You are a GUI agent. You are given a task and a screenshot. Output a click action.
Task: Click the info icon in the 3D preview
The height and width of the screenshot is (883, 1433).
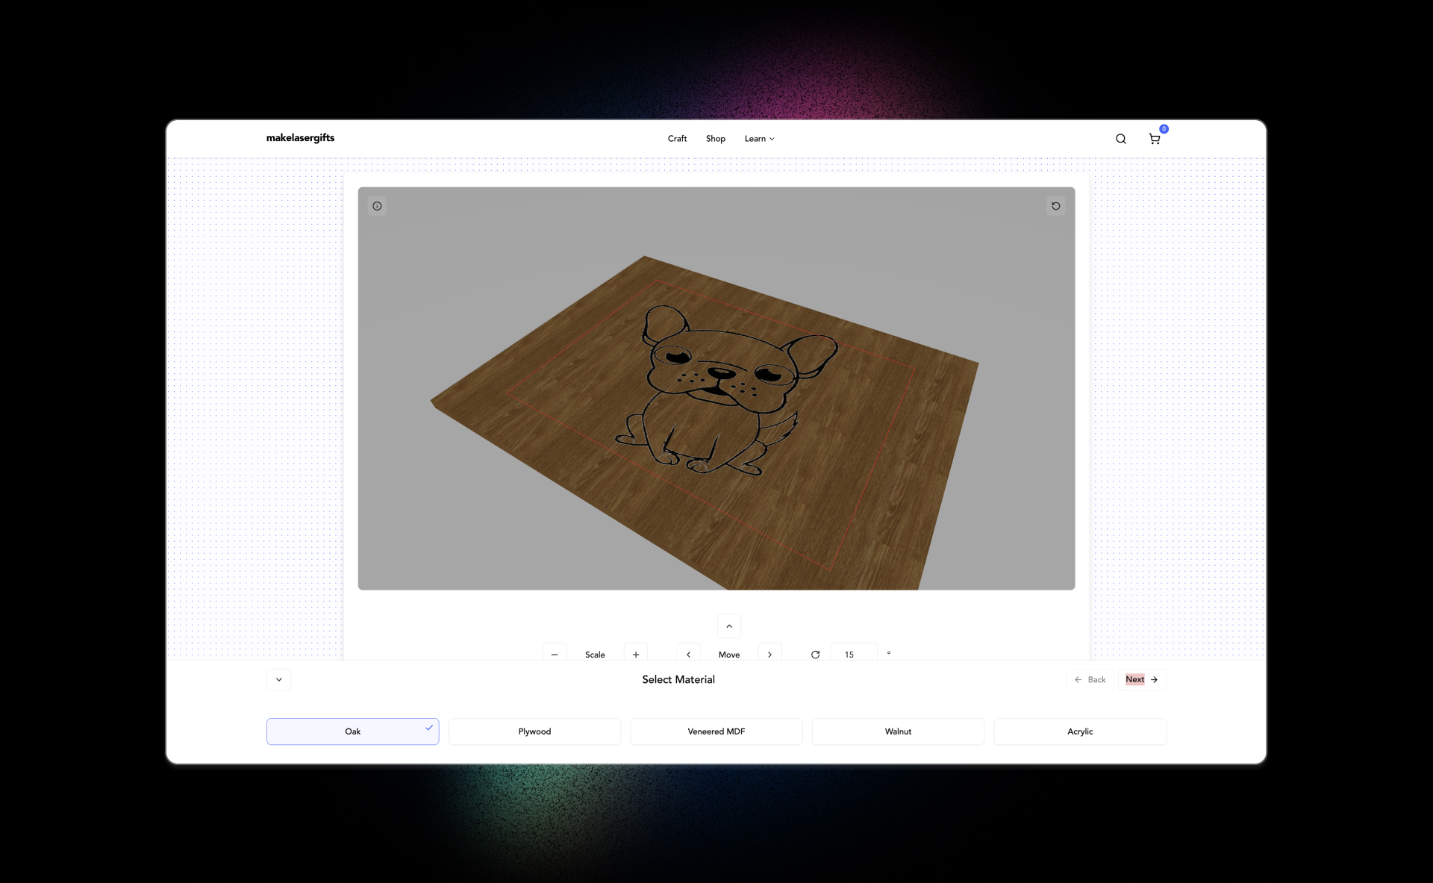(376, 205)
